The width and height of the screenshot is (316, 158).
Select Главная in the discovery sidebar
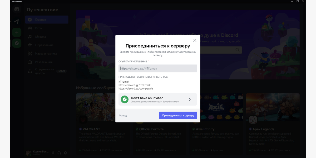click(47, 19)
